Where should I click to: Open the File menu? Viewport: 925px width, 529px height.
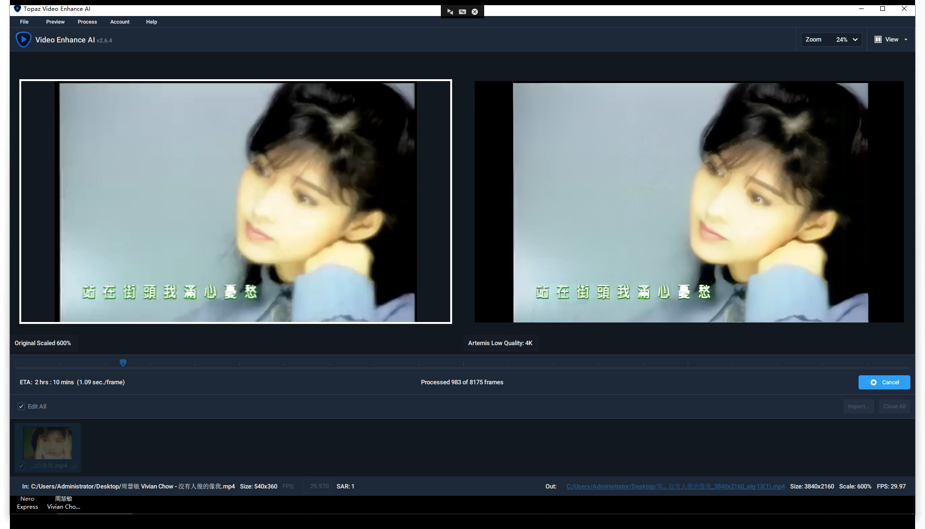pos(24,22)
